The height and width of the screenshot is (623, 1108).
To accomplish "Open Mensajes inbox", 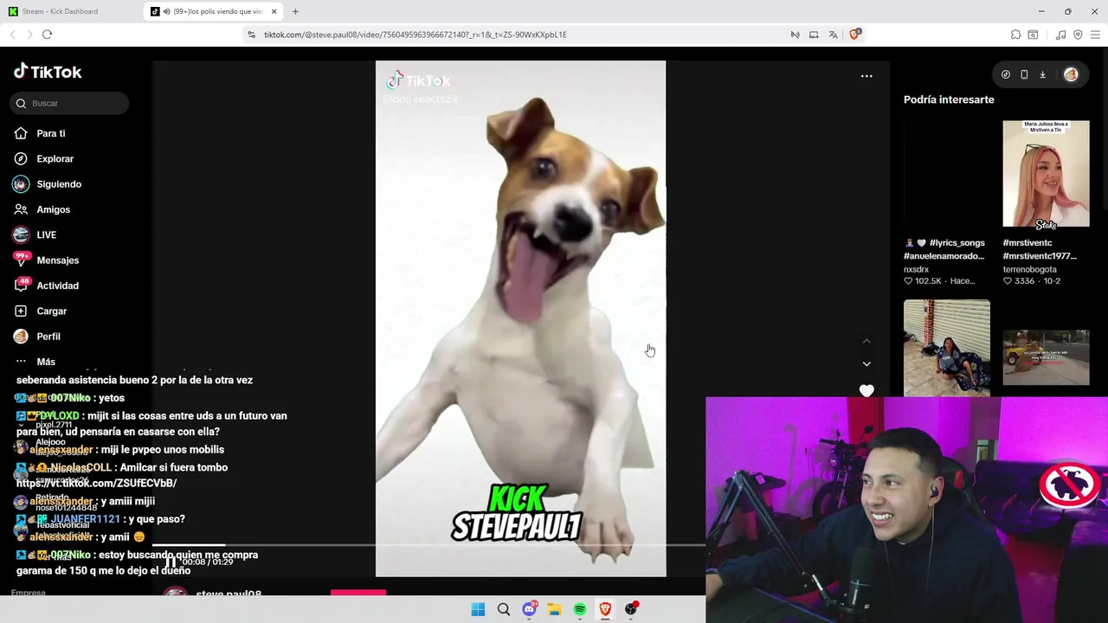I will tap(58, 260).
